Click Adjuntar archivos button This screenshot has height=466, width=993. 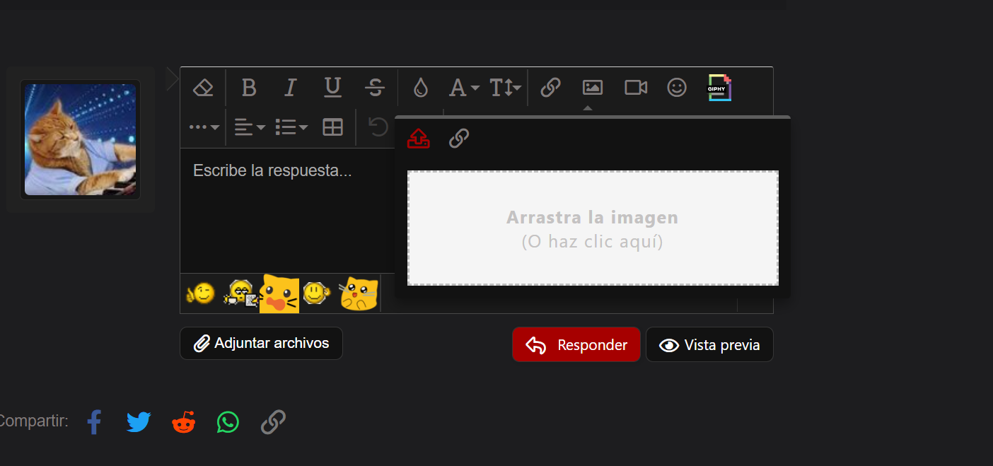coord(262,343)
